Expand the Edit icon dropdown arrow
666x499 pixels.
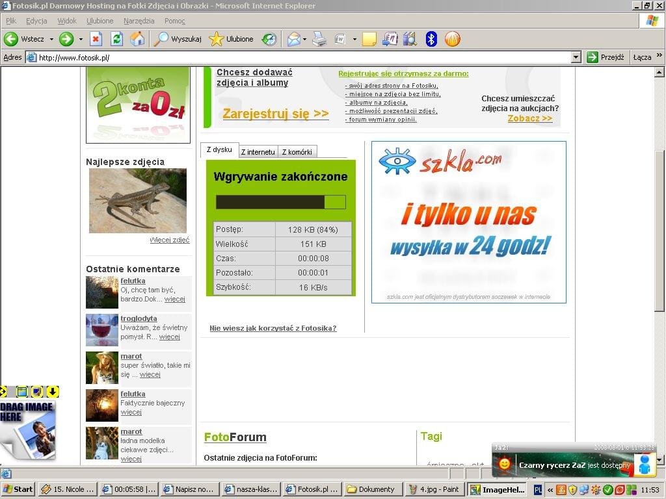click(x=354, y=40)
